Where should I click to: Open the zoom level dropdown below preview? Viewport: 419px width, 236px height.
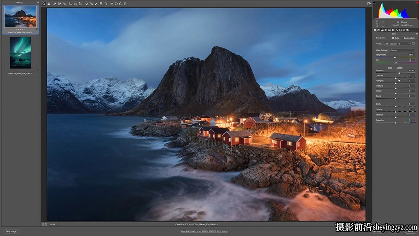tap(58, 225)
